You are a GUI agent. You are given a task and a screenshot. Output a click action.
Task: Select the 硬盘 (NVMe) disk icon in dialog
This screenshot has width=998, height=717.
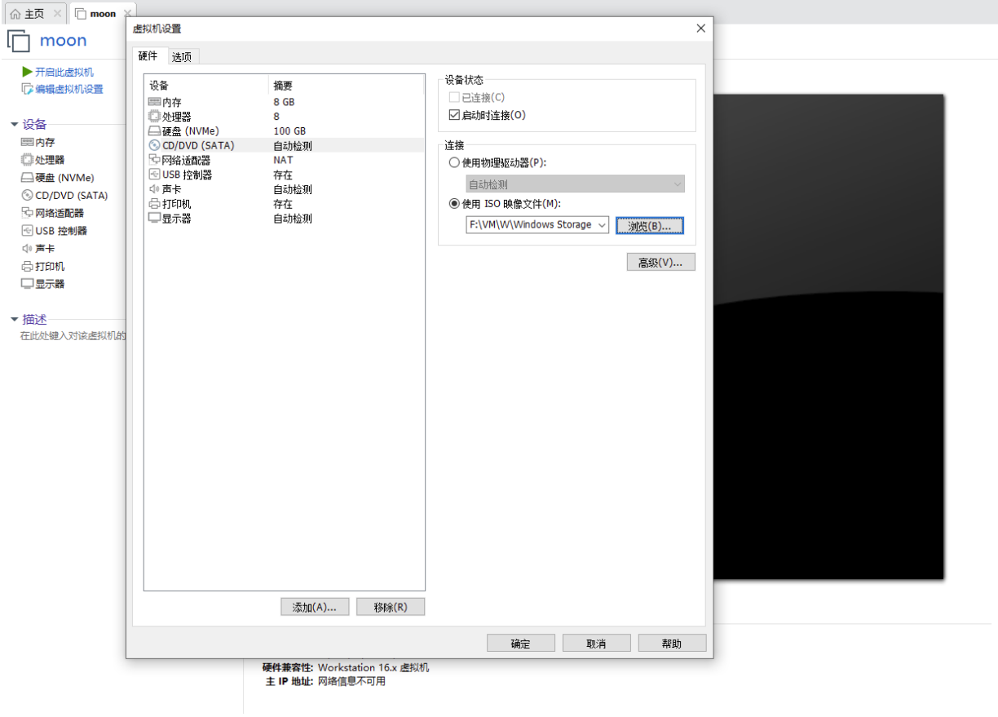click(x=154, y=131)
